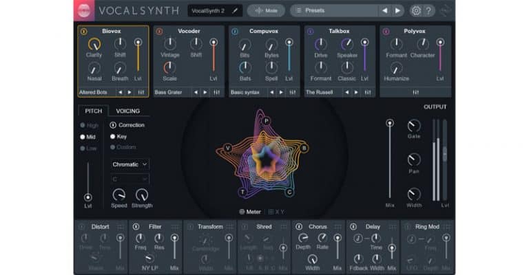Click the Chorus module drag handle
The width and height of the screenshot is (529, 275).
click(338, 227)
